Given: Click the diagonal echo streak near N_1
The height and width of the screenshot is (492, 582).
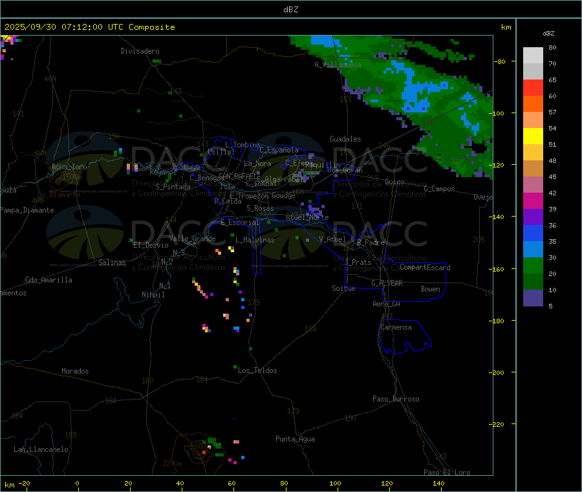Looking at the screenshot, I should click(200, 288).
